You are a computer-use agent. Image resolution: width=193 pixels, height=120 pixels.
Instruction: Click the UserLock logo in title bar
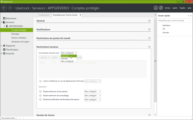click(2, 2)
